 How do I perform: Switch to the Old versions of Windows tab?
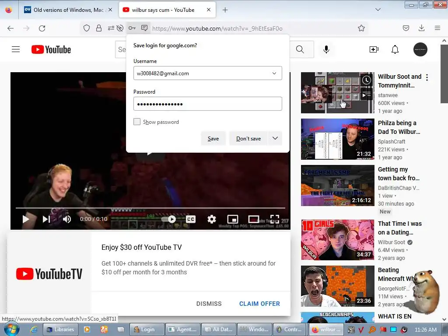pos(69,10)
